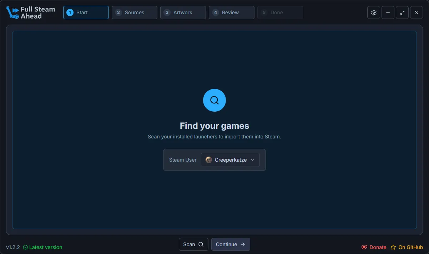Open the Steam User dropdown
The height and width of the screenshot is (254, 429).
pos(230,160)
